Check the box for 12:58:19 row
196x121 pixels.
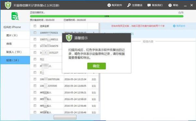coord(35,99)
